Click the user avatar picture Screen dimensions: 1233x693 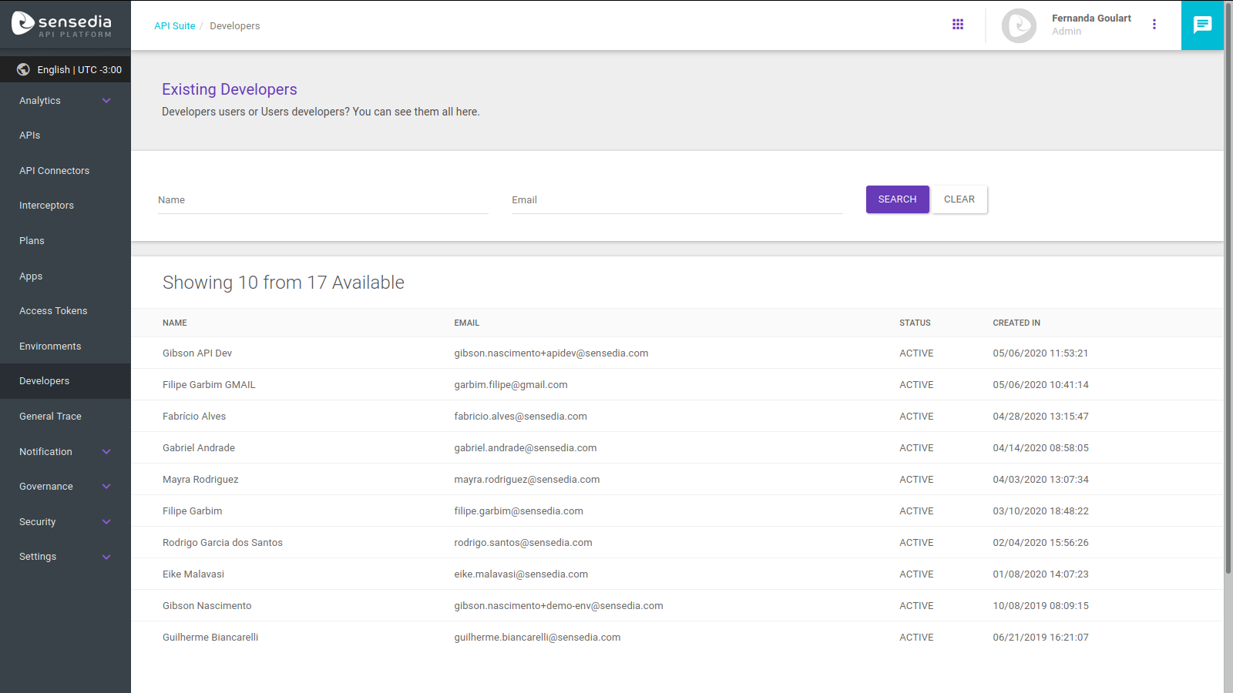click(x=1019, y=25)
